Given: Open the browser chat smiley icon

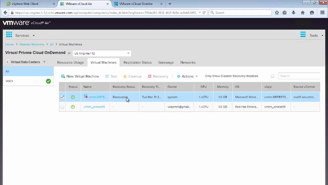Looking at the screenshot, I should point(312,13).
